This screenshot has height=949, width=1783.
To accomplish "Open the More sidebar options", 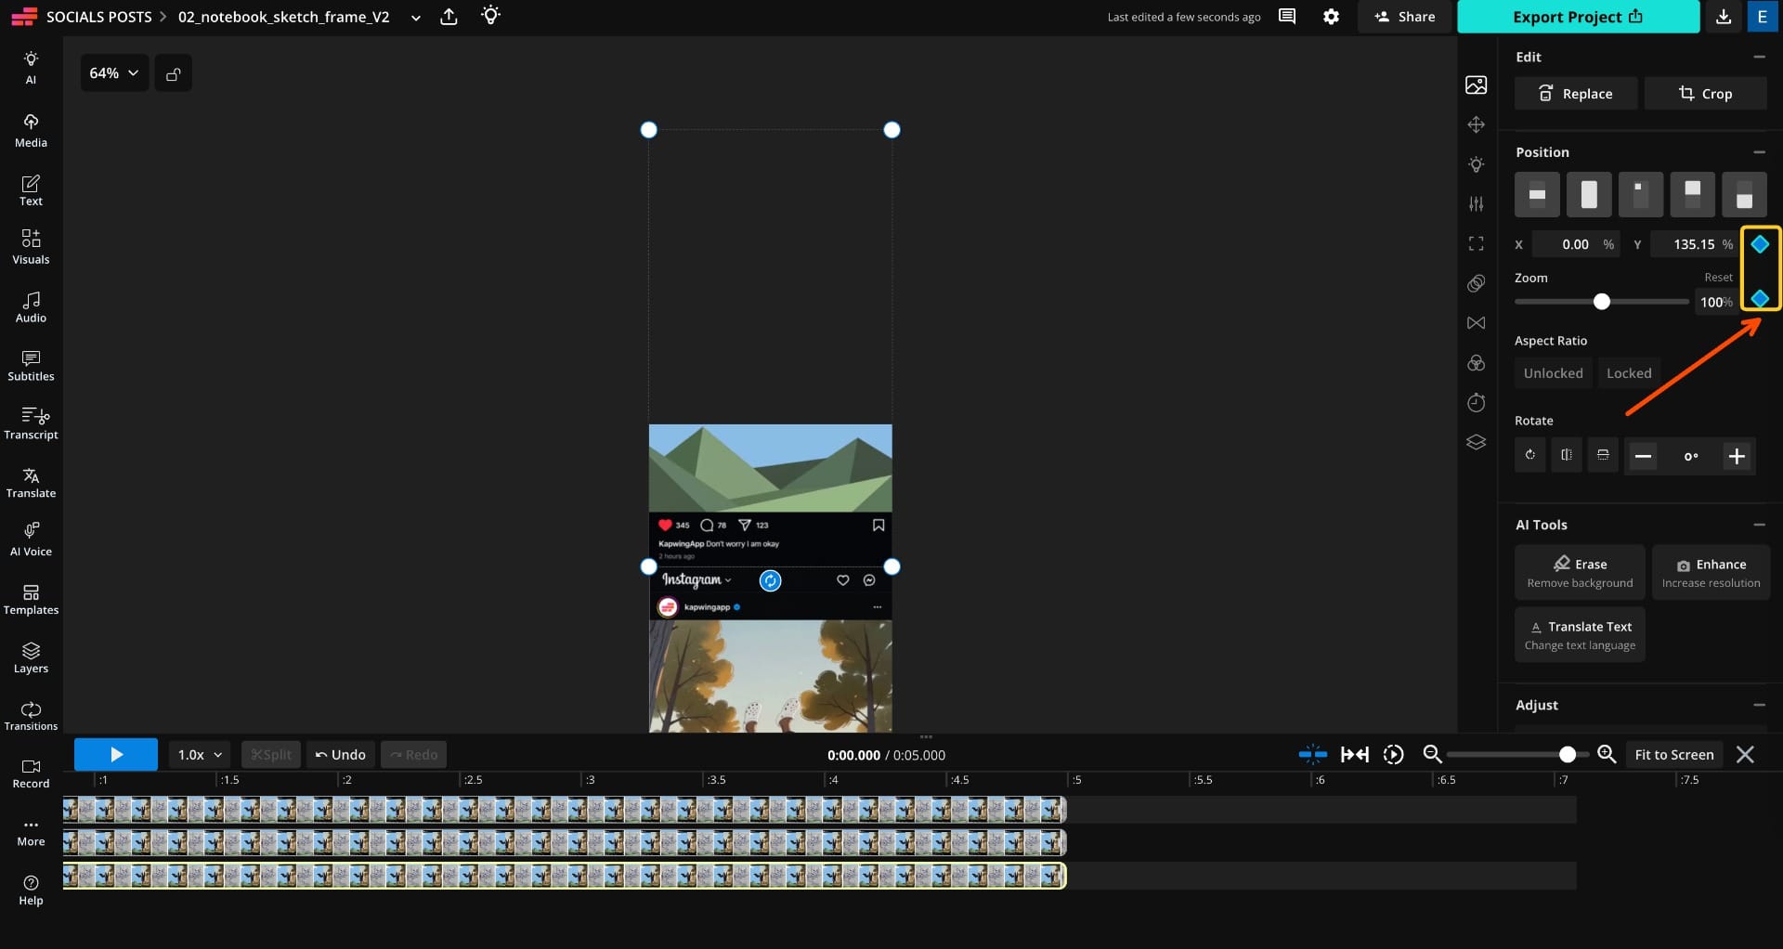I will (31, 832).
